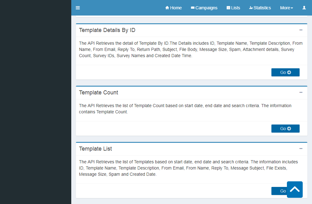Click the Template Count description text
Viewport: 312px width, 204px height.
tap(185, 109)
